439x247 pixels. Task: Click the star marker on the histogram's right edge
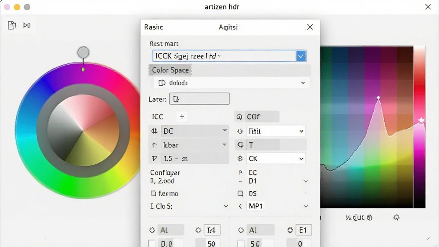coord(421,120)
